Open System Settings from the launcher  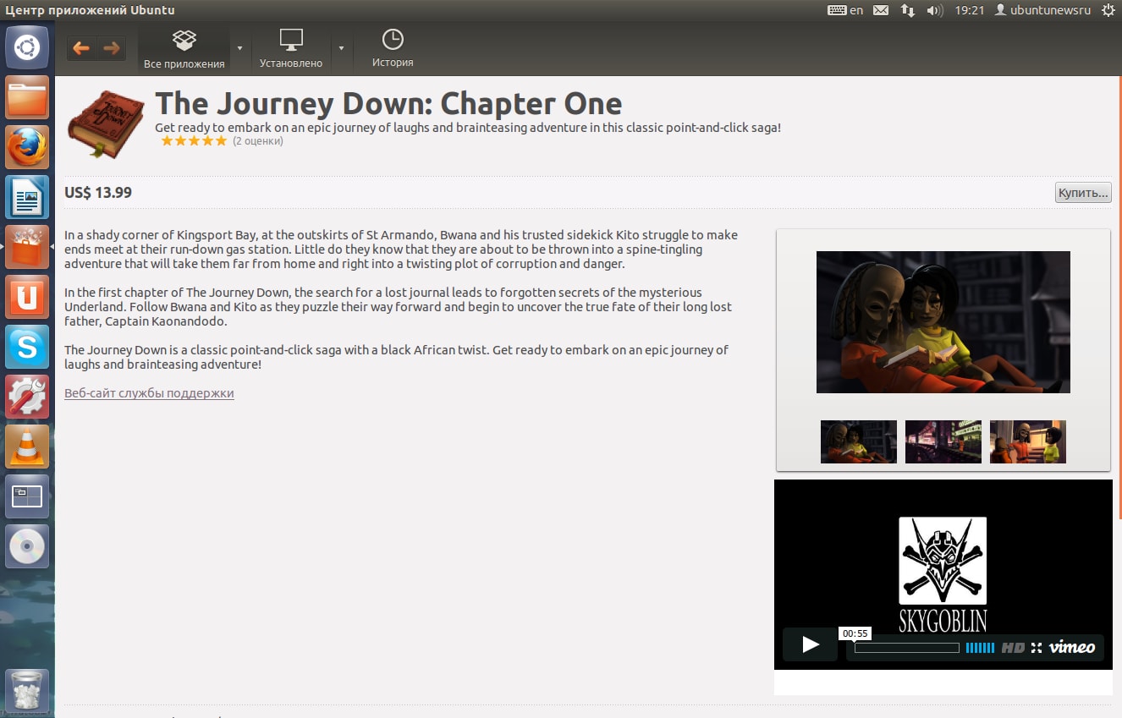click(x=27, y=397)
